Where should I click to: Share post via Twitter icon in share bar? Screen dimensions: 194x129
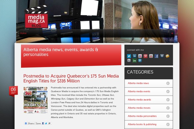[46, 123]
